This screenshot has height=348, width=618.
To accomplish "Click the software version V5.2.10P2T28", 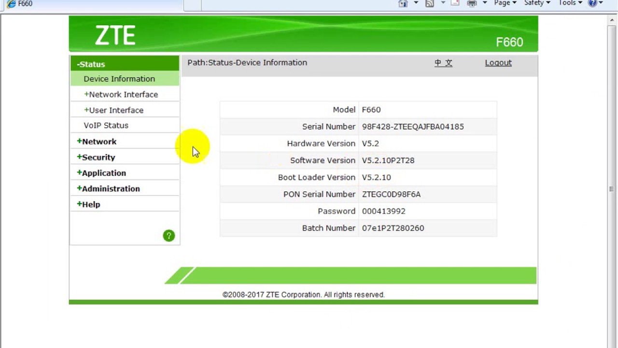I will (x=388, y=160).
